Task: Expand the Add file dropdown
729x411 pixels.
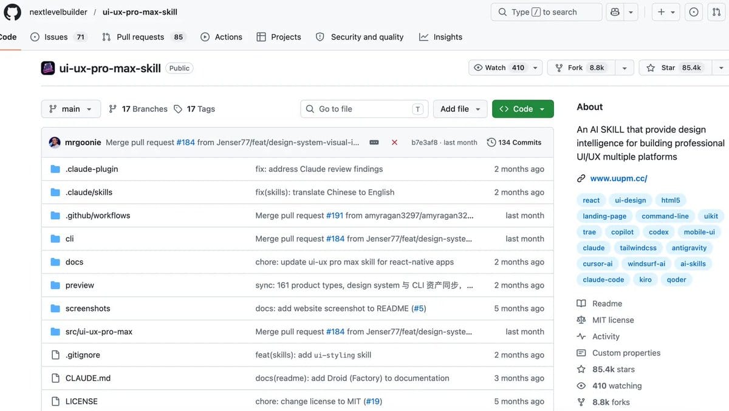Action: 460,109
